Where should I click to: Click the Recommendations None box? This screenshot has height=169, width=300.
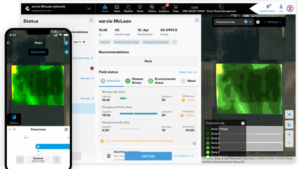click(x=148, y=61)
